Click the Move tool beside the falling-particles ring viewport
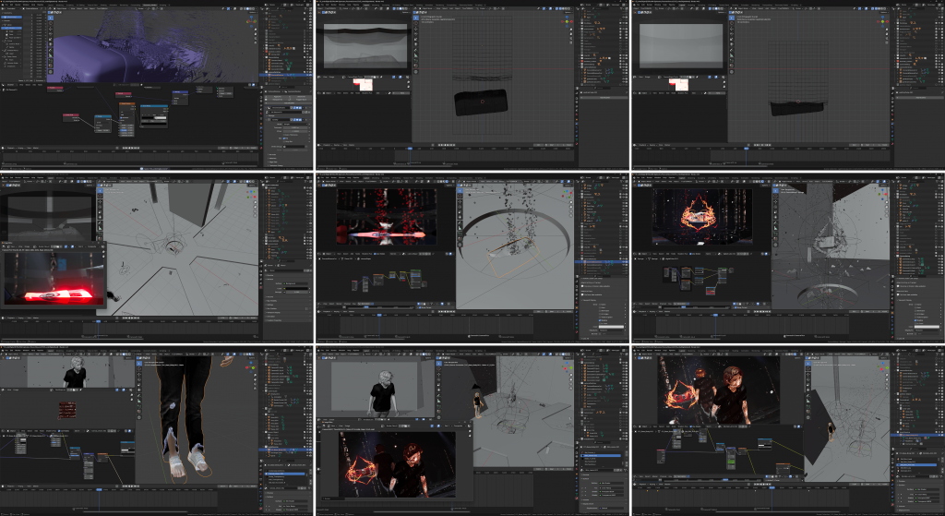Viewport: 945px width, 516px height. [461, 201]
